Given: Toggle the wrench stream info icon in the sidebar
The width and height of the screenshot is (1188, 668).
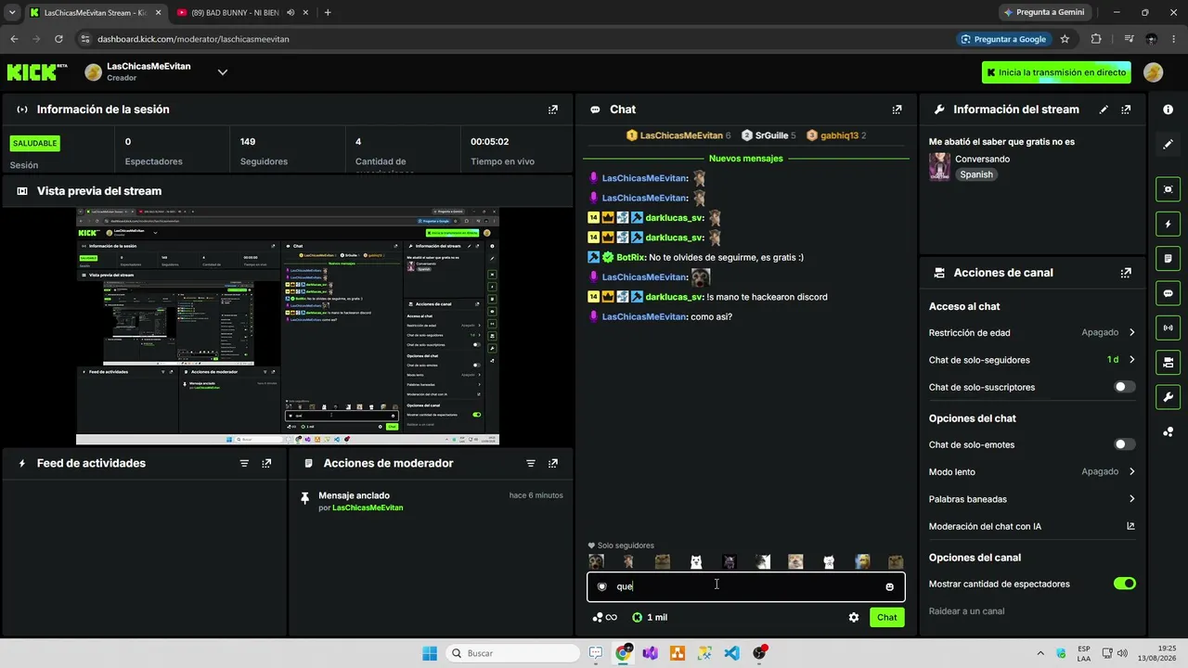Looking at the screenshot, I should tap(1168, 397).
